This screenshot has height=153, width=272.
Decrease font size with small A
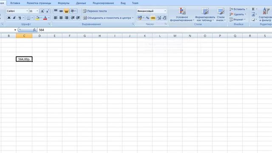(x=47, y=11)
